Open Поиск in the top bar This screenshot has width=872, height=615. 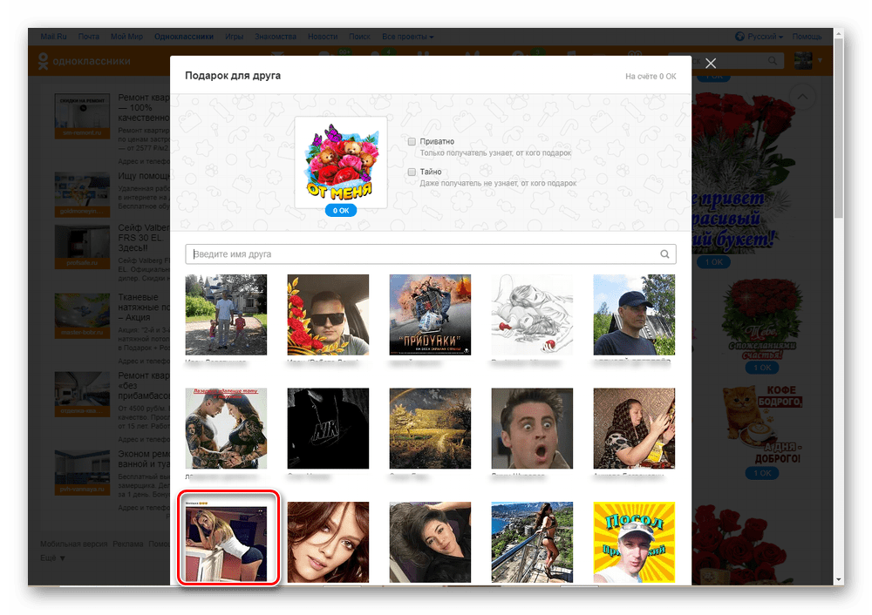[359, 36]
